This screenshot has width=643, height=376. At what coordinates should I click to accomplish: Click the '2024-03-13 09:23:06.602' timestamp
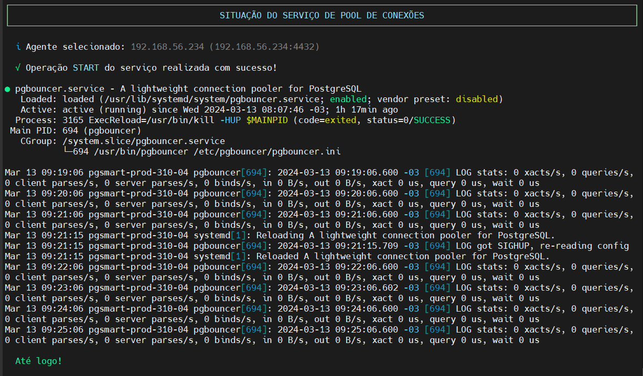[x=338, y=288]
